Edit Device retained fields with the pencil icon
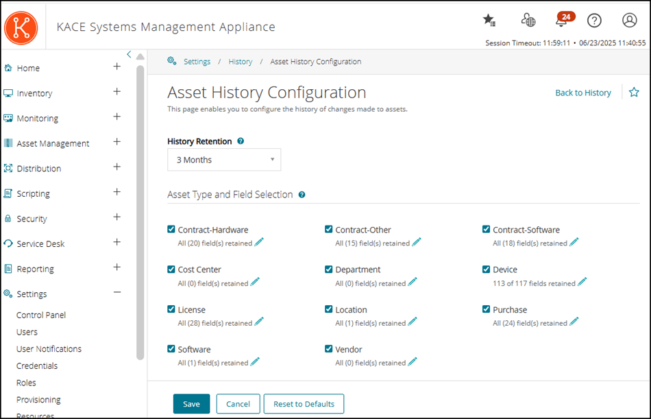The width and height of the screenshot is (651, 419). coord(582,282)
